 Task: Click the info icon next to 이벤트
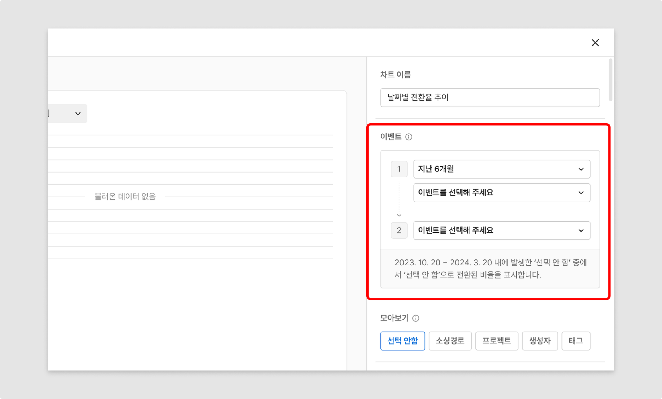408,137
